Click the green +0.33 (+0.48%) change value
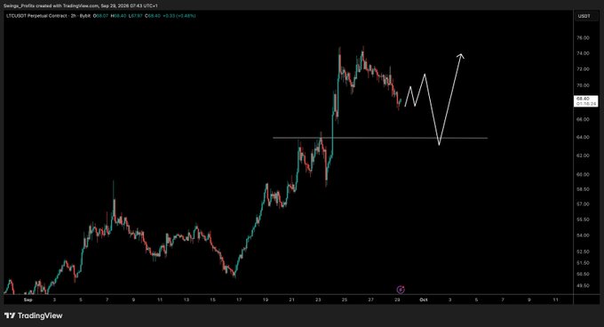The image size is (604, 327). [179, 16]
